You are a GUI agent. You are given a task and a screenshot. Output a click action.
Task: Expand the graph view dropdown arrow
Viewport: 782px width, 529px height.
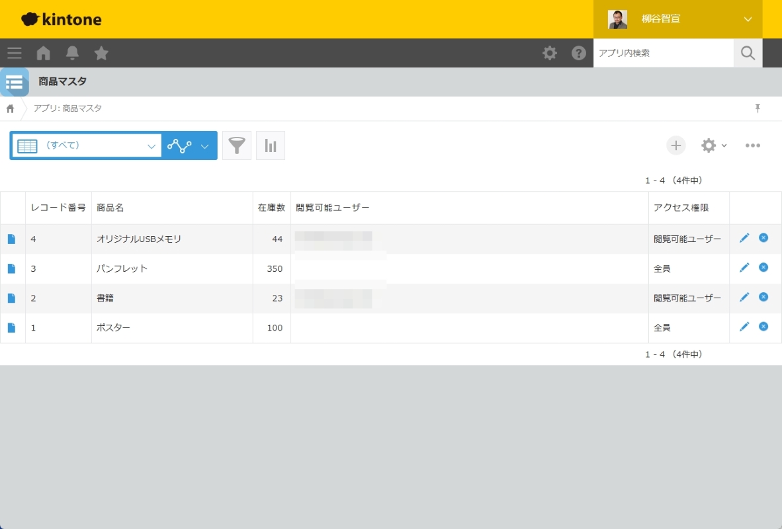pyautogui.click(x=205, y=146)
